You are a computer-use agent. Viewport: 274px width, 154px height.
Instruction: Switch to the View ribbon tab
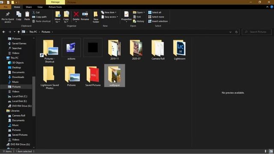pos(40,7)
